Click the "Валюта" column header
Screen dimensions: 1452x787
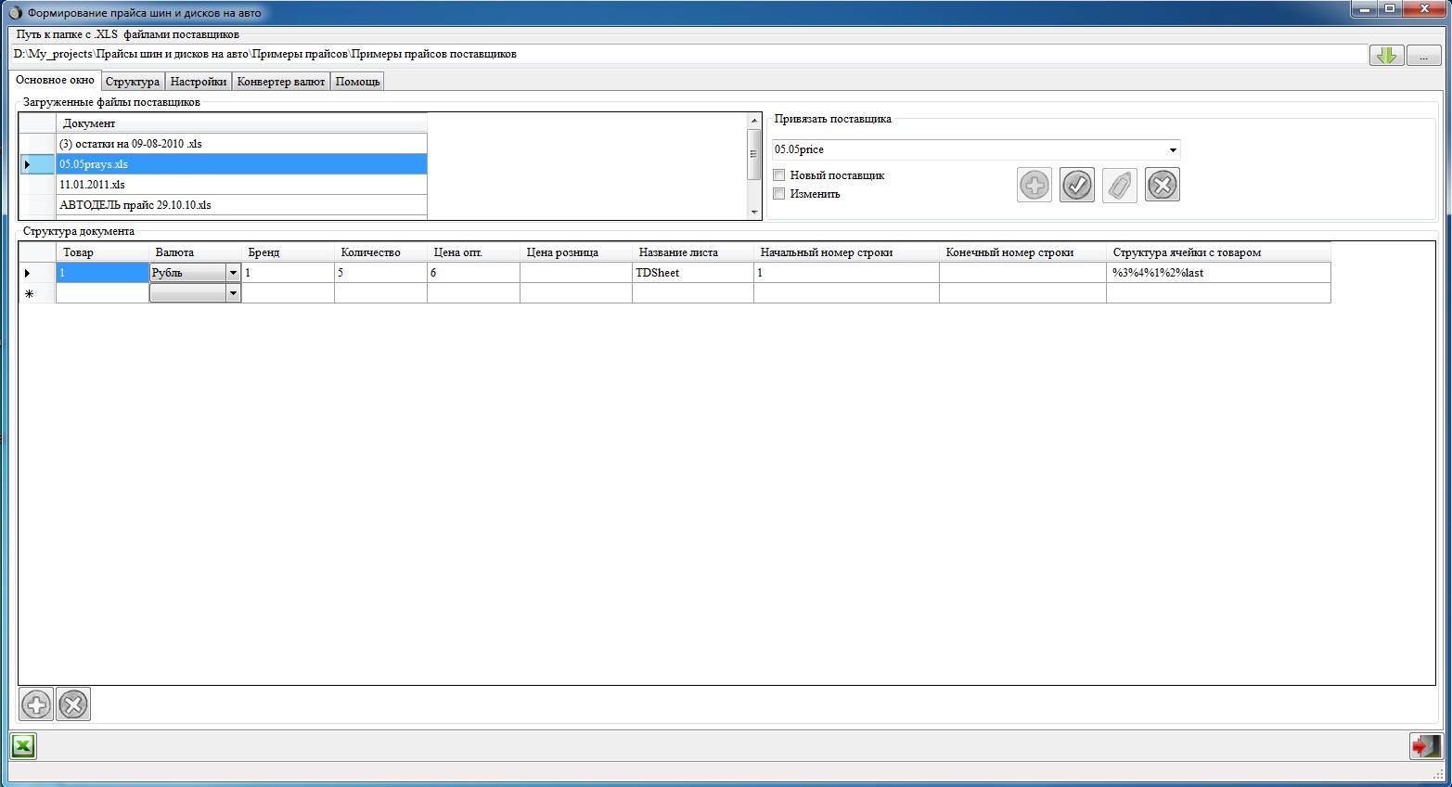pyautogui.click(x=195, y=252)
